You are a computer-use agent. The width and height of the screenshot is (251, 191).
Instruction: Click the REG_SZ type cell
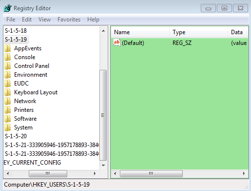[182, 43]
